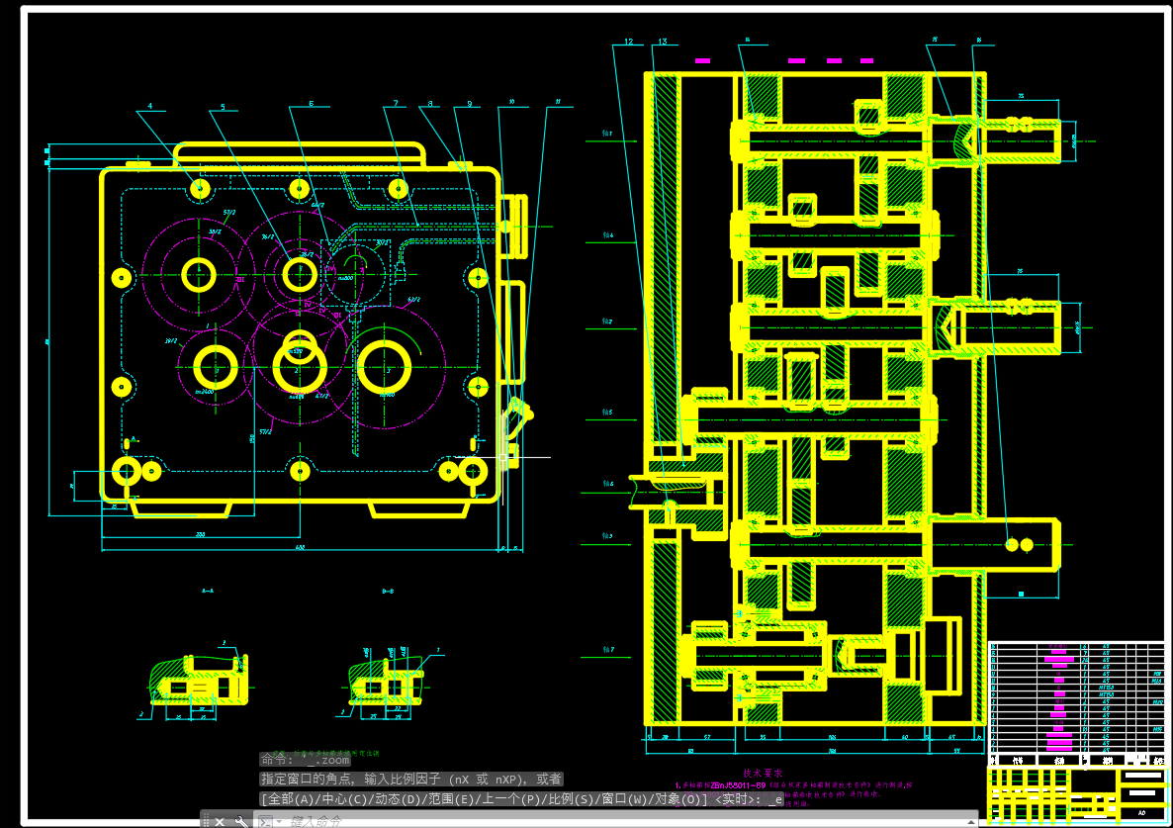Click the "_.zoom" command history line
The width and height of the screenshot is (1173, 828).
306,760
